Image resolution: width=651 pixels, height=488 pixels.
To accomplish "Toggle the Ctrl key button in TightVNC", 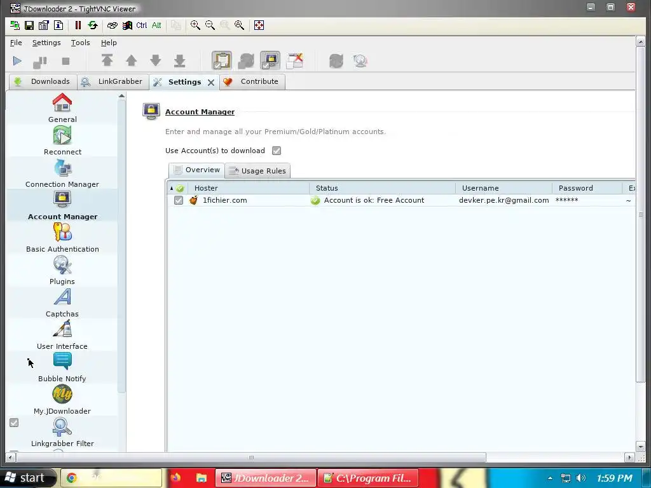I will [x=142, y=25].
